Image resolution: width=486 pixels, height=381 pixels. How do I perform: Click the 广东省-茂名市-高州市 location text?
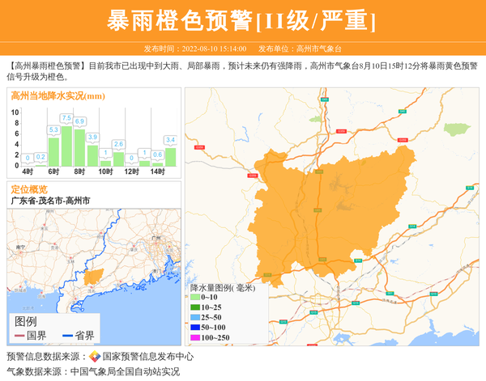coord(50,201)
